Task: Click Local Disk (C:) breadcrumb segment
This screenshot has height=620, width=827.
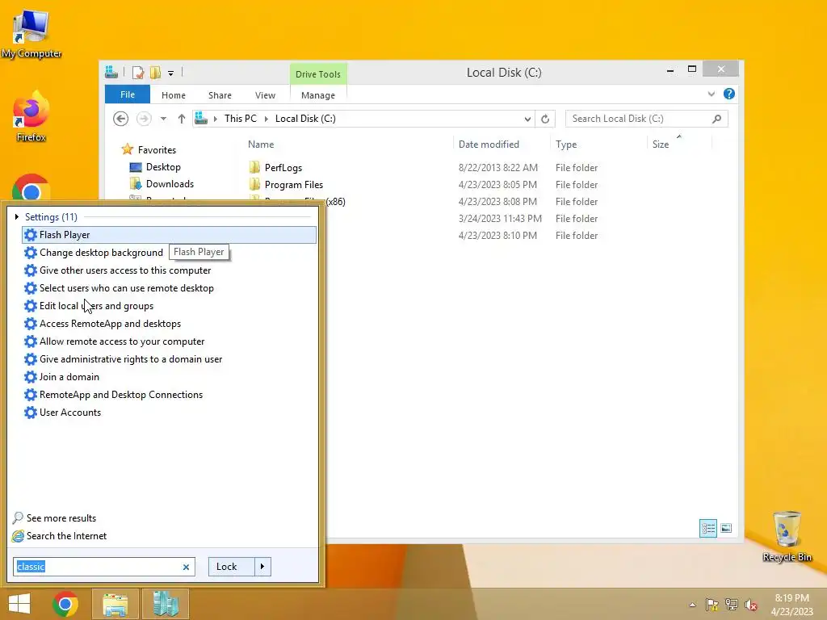Action: coord(305,119)
